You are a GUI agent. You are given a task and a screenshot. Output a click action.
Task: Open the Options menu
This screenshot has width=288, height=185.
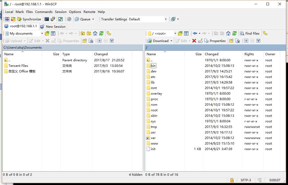(x=75, y=12)
